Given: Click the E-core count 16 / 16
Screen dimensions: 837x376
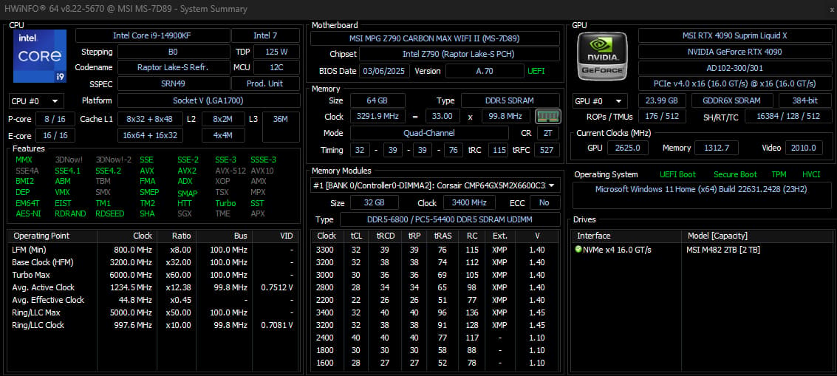Looking at the screenshot, I should (x=55, y=136).
